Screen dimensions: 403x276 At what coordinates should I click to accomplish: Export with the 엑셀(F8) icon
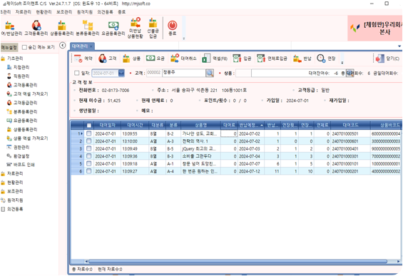(x=215, y=58)
